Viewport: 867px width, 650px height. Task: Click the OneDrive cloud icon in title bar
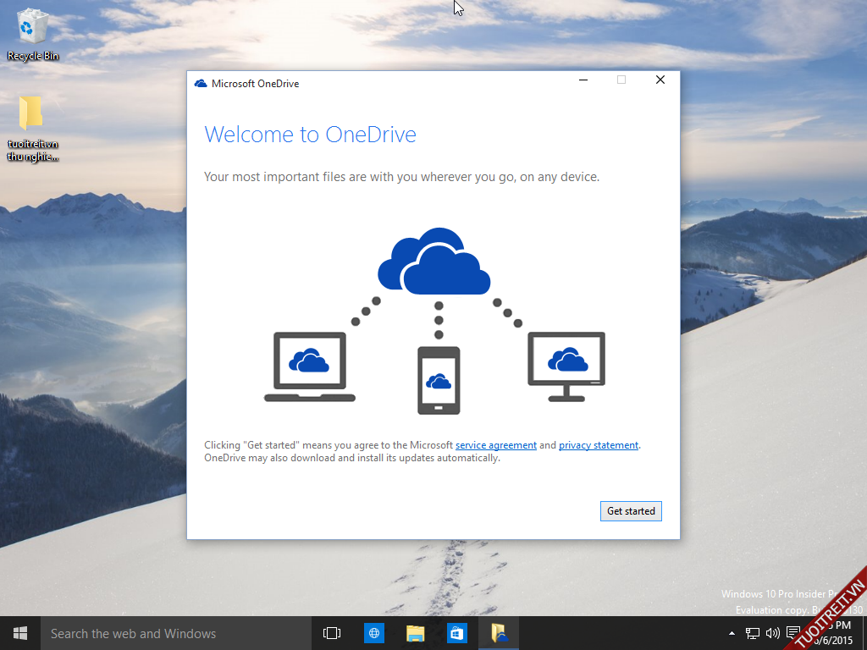201,84
